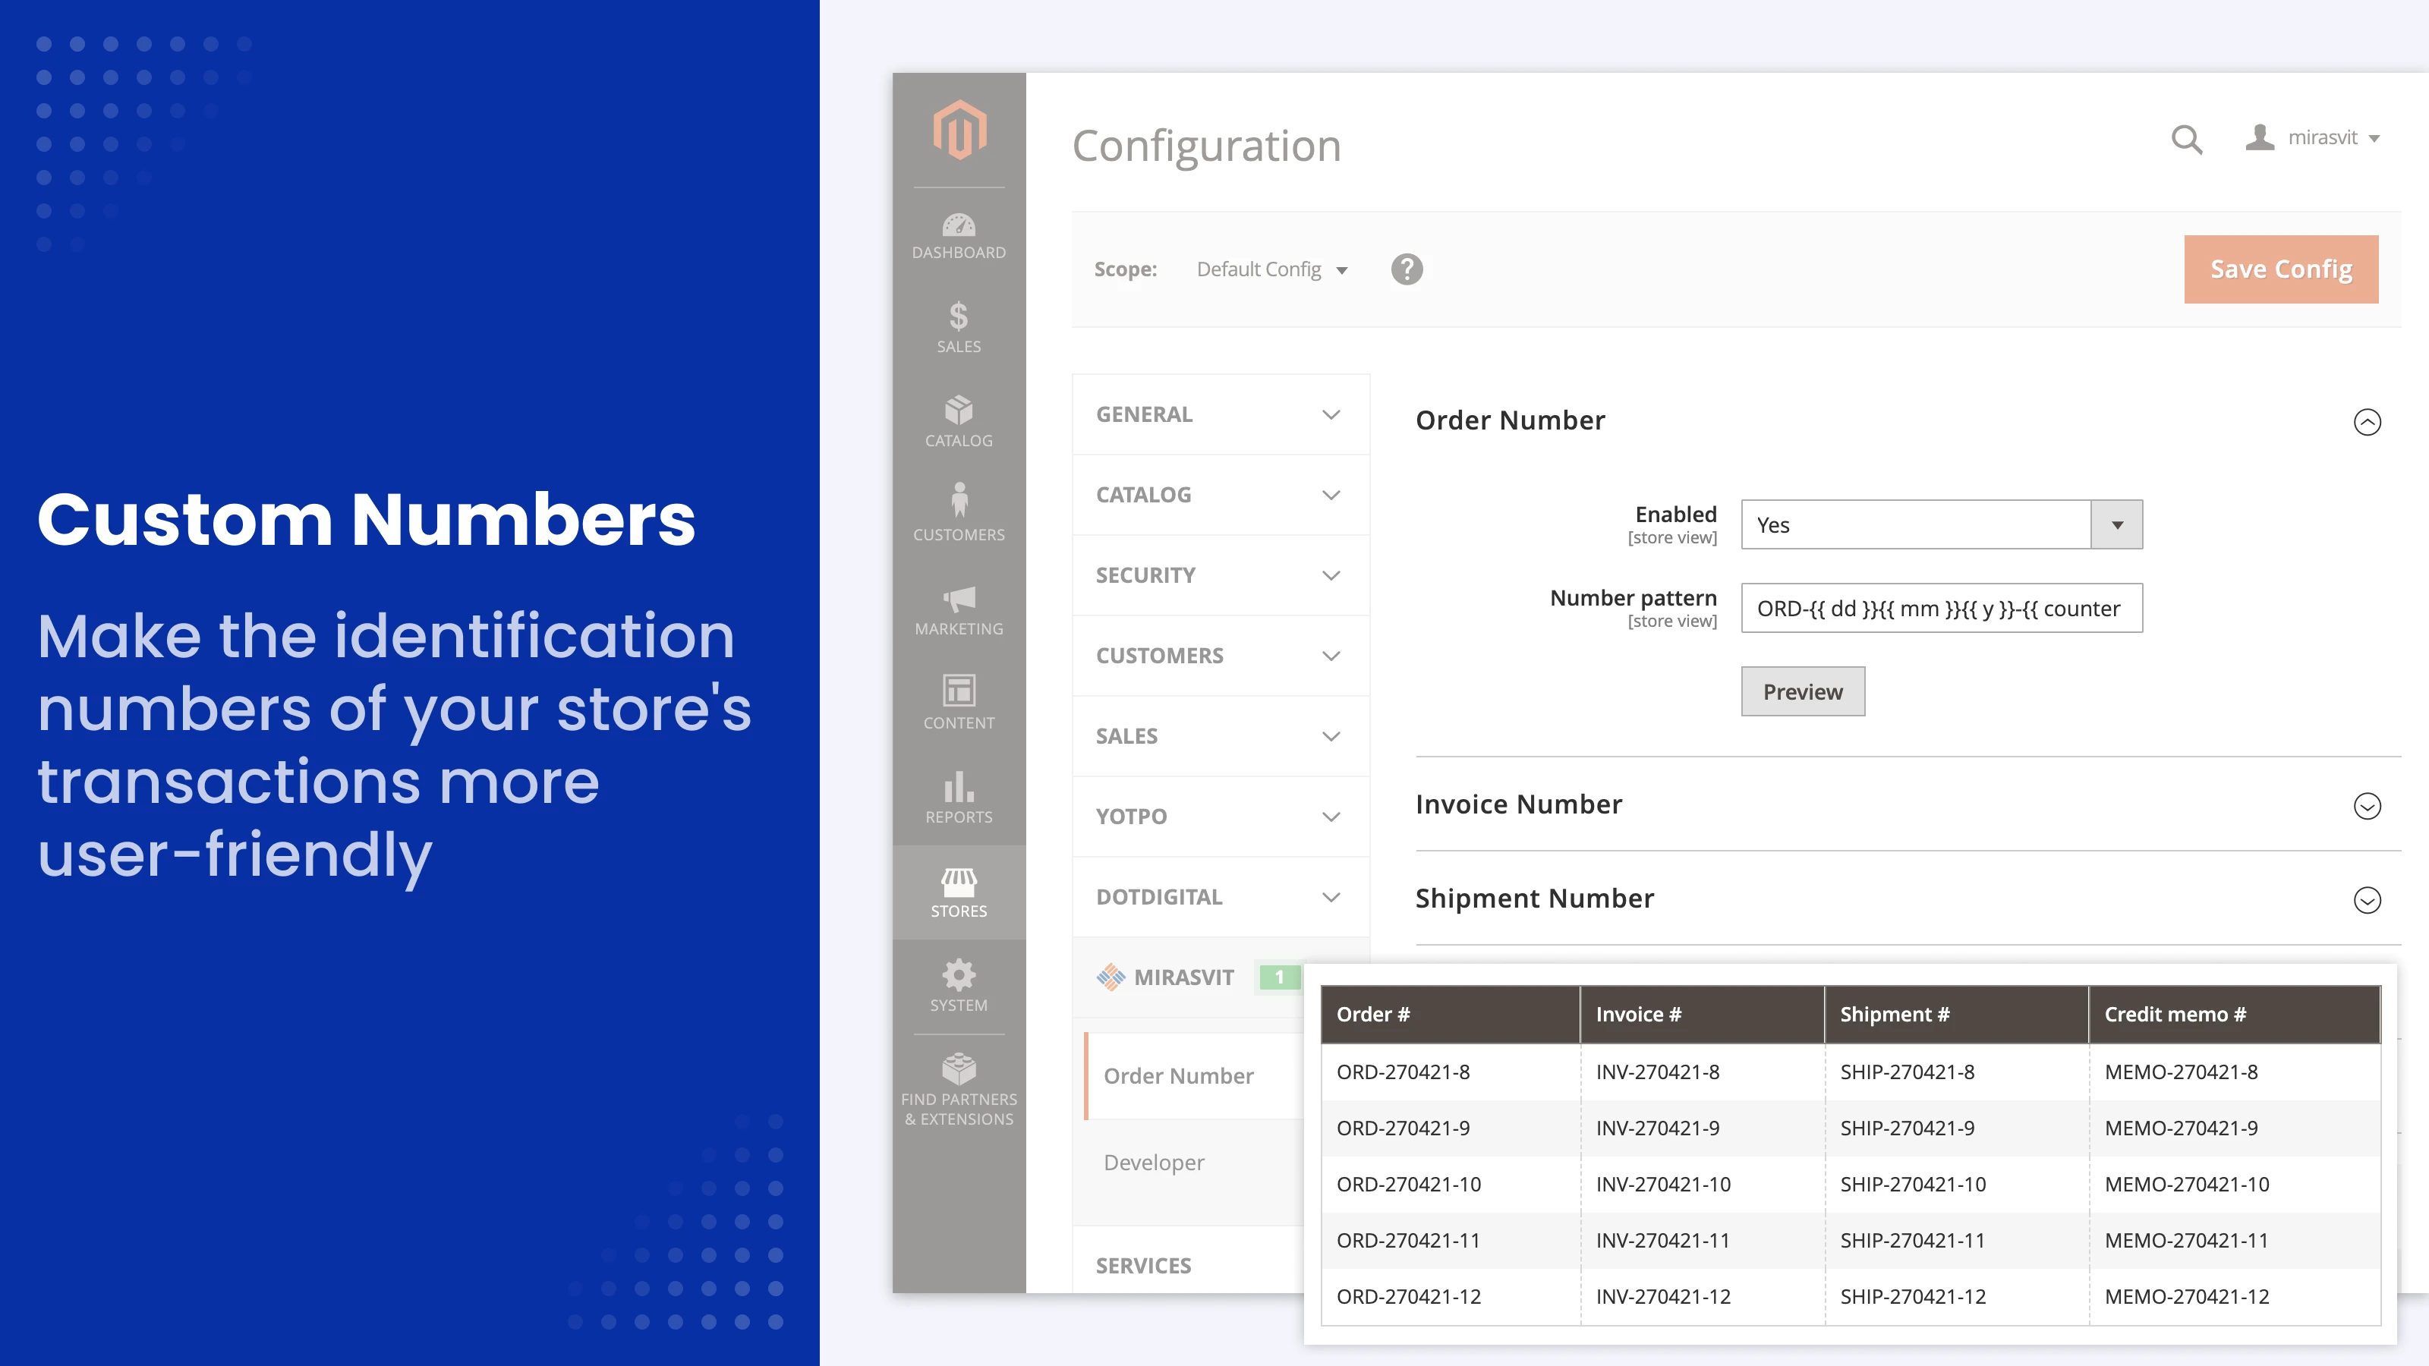2429x1366 pixels.
Task: Expand the Shipment Number section
Action: tap(2367, 899)
